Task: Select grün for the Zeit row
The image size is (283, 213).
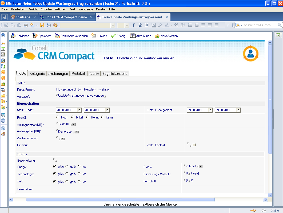Action: (x=54, y=182)
